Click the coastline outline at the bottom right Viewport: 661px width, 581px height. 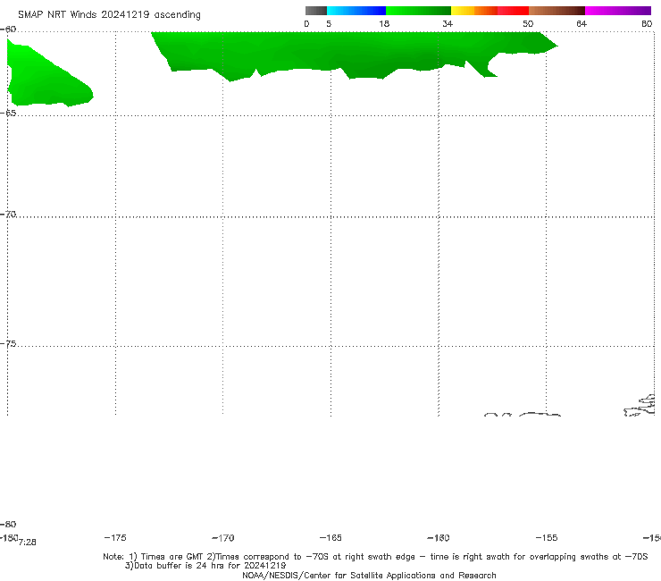click(x=640, y=406)
